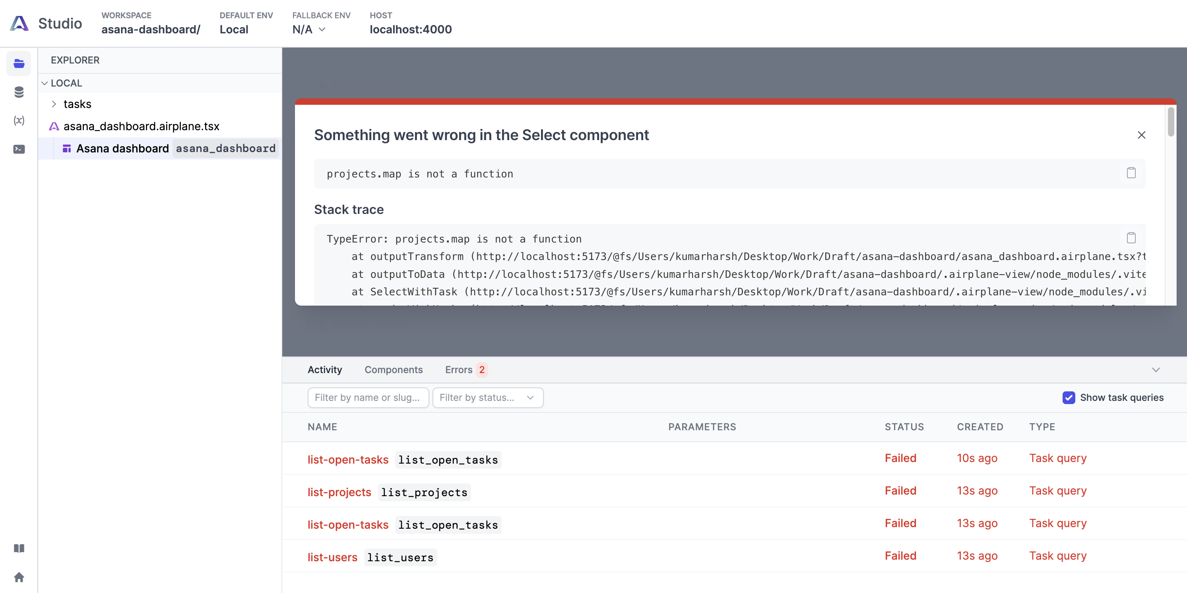Toggle the Show task queries checkbox
Image resolution: width=1187 pixels, height=593 pixels.
click(x=1069, y=397)
